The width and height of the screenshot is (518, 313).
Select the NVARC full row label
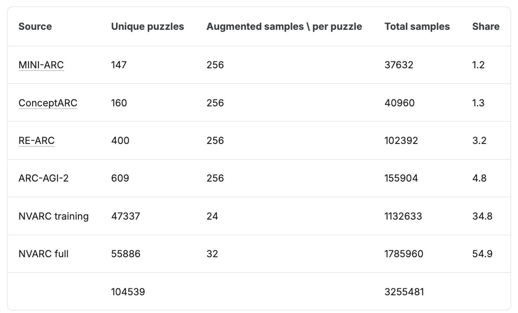click(44, 254)
